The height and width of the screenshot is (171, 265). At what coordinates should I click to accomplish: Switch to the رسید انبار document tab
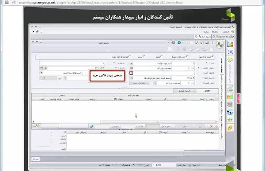tap(203, 36)
